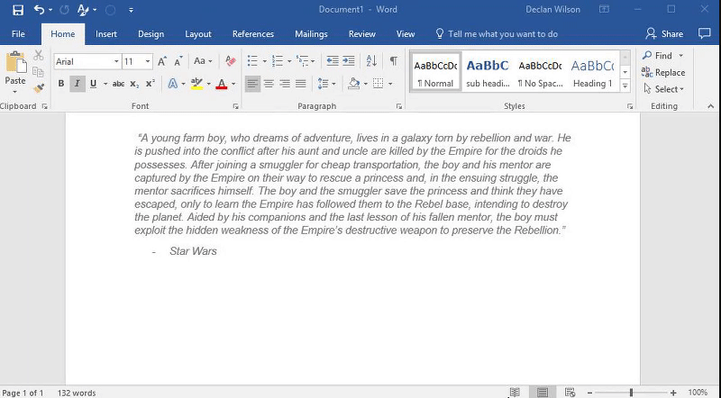The width and height of the screenshot is (721, 398).
Task: Center the text
Action: click(269, 84)
